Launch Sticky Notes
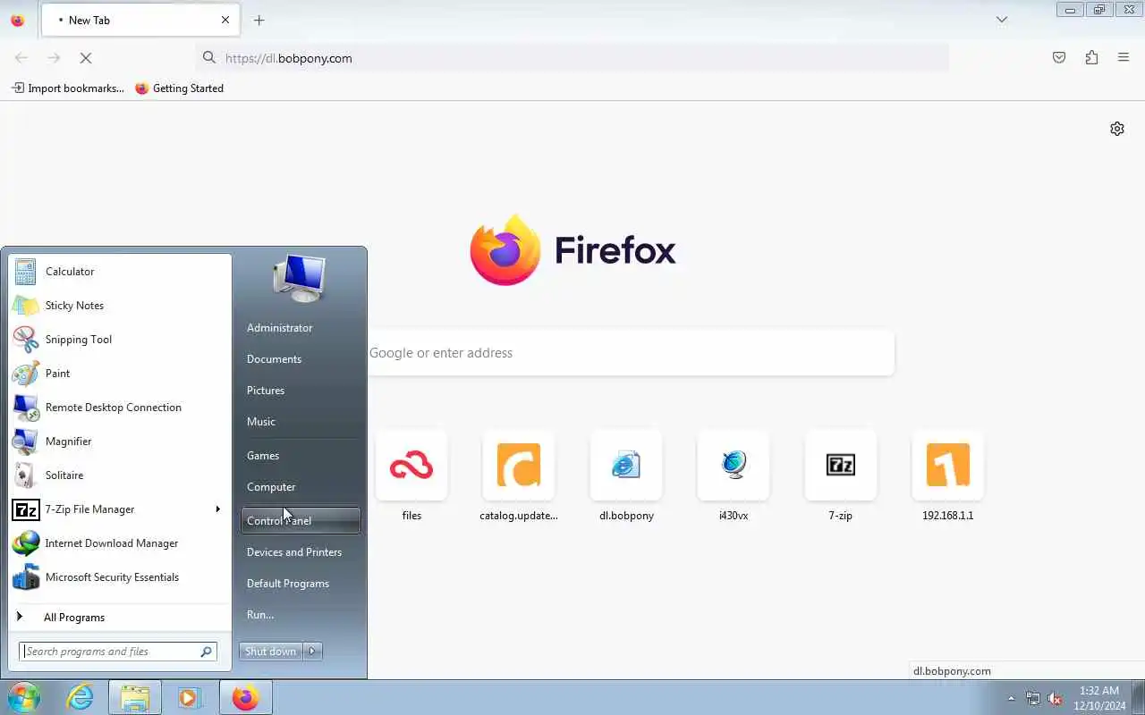The image size is (1145, 715). (x=120, y=306)
